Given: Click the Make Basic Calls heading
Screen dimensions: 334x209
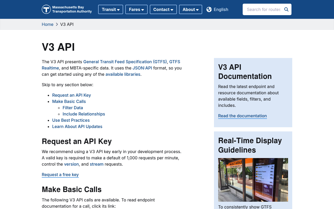Looking at the screenshot, I should (72, 189).
